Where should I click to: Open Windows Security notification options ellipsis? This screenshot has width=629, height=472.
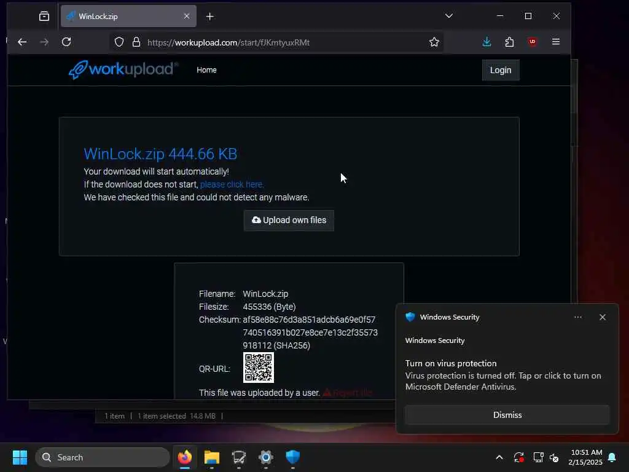point(577,317)
